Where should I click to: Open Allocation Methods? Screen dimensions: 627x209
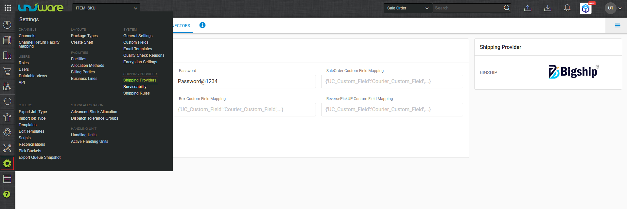[87, 66]
